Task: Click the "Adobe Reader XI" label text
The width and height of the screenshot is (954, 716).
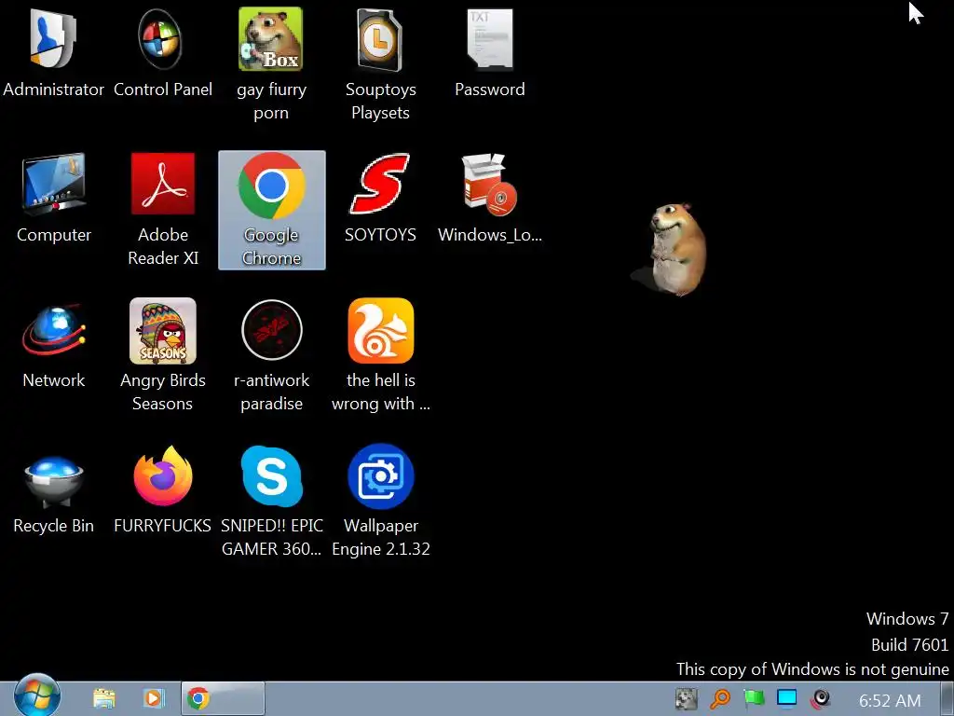Action: click(x=163, y=246)
